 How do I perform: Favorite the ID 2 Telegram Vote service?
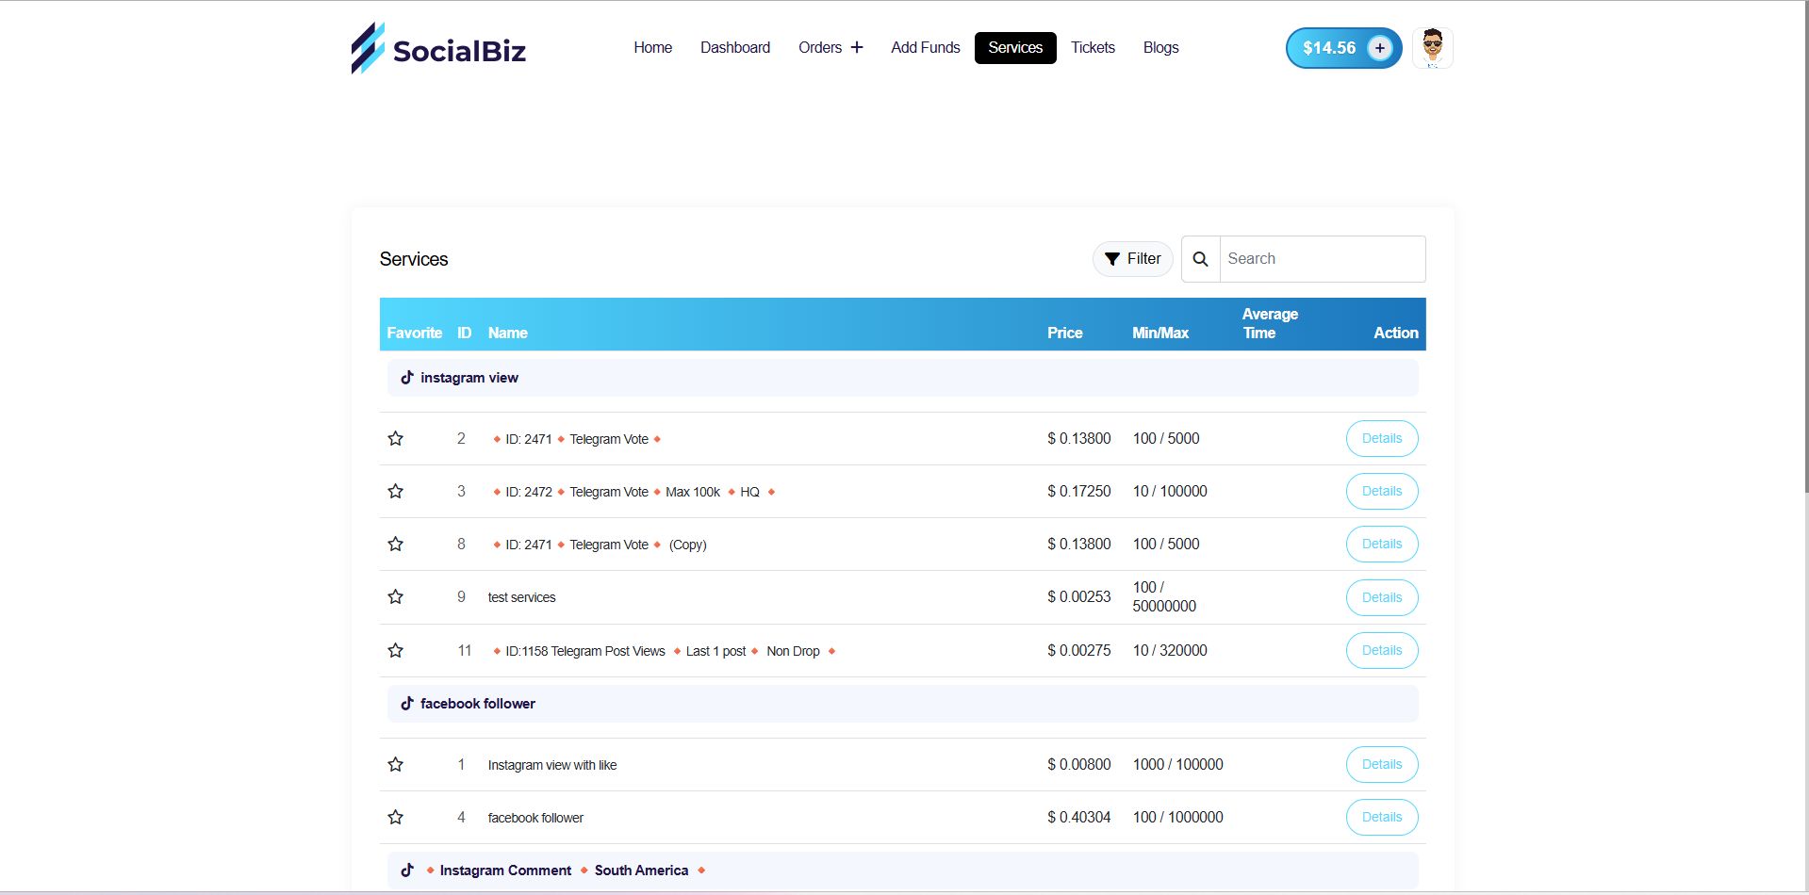(x=396, y=438)
